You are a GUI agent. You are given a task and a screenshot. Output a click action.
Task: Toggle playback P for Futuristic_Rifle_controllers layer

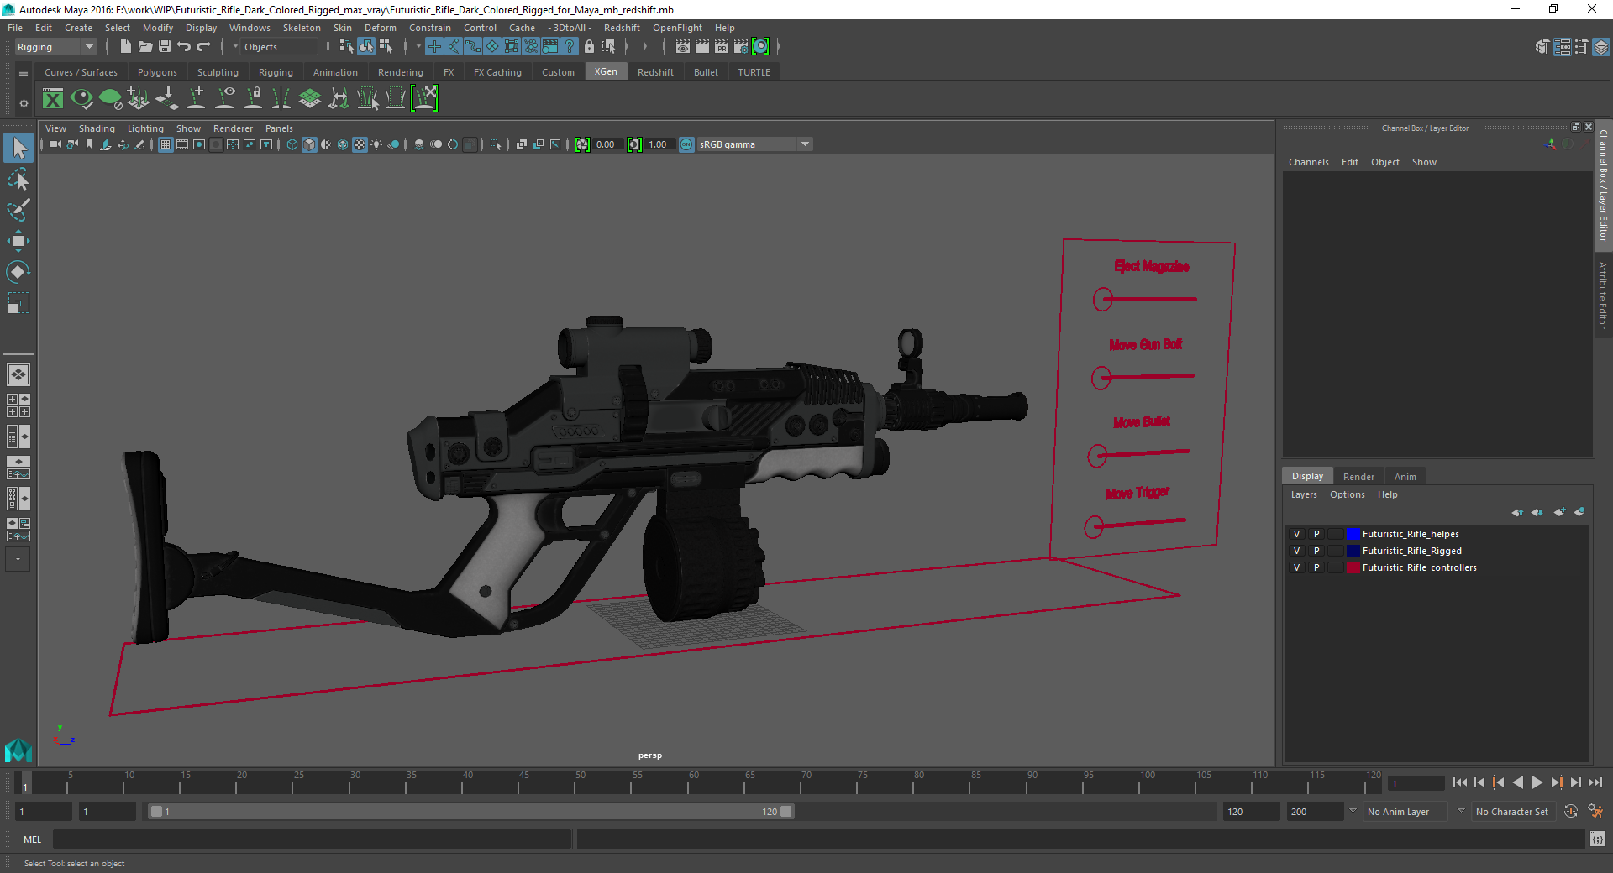click(1316, 567)
